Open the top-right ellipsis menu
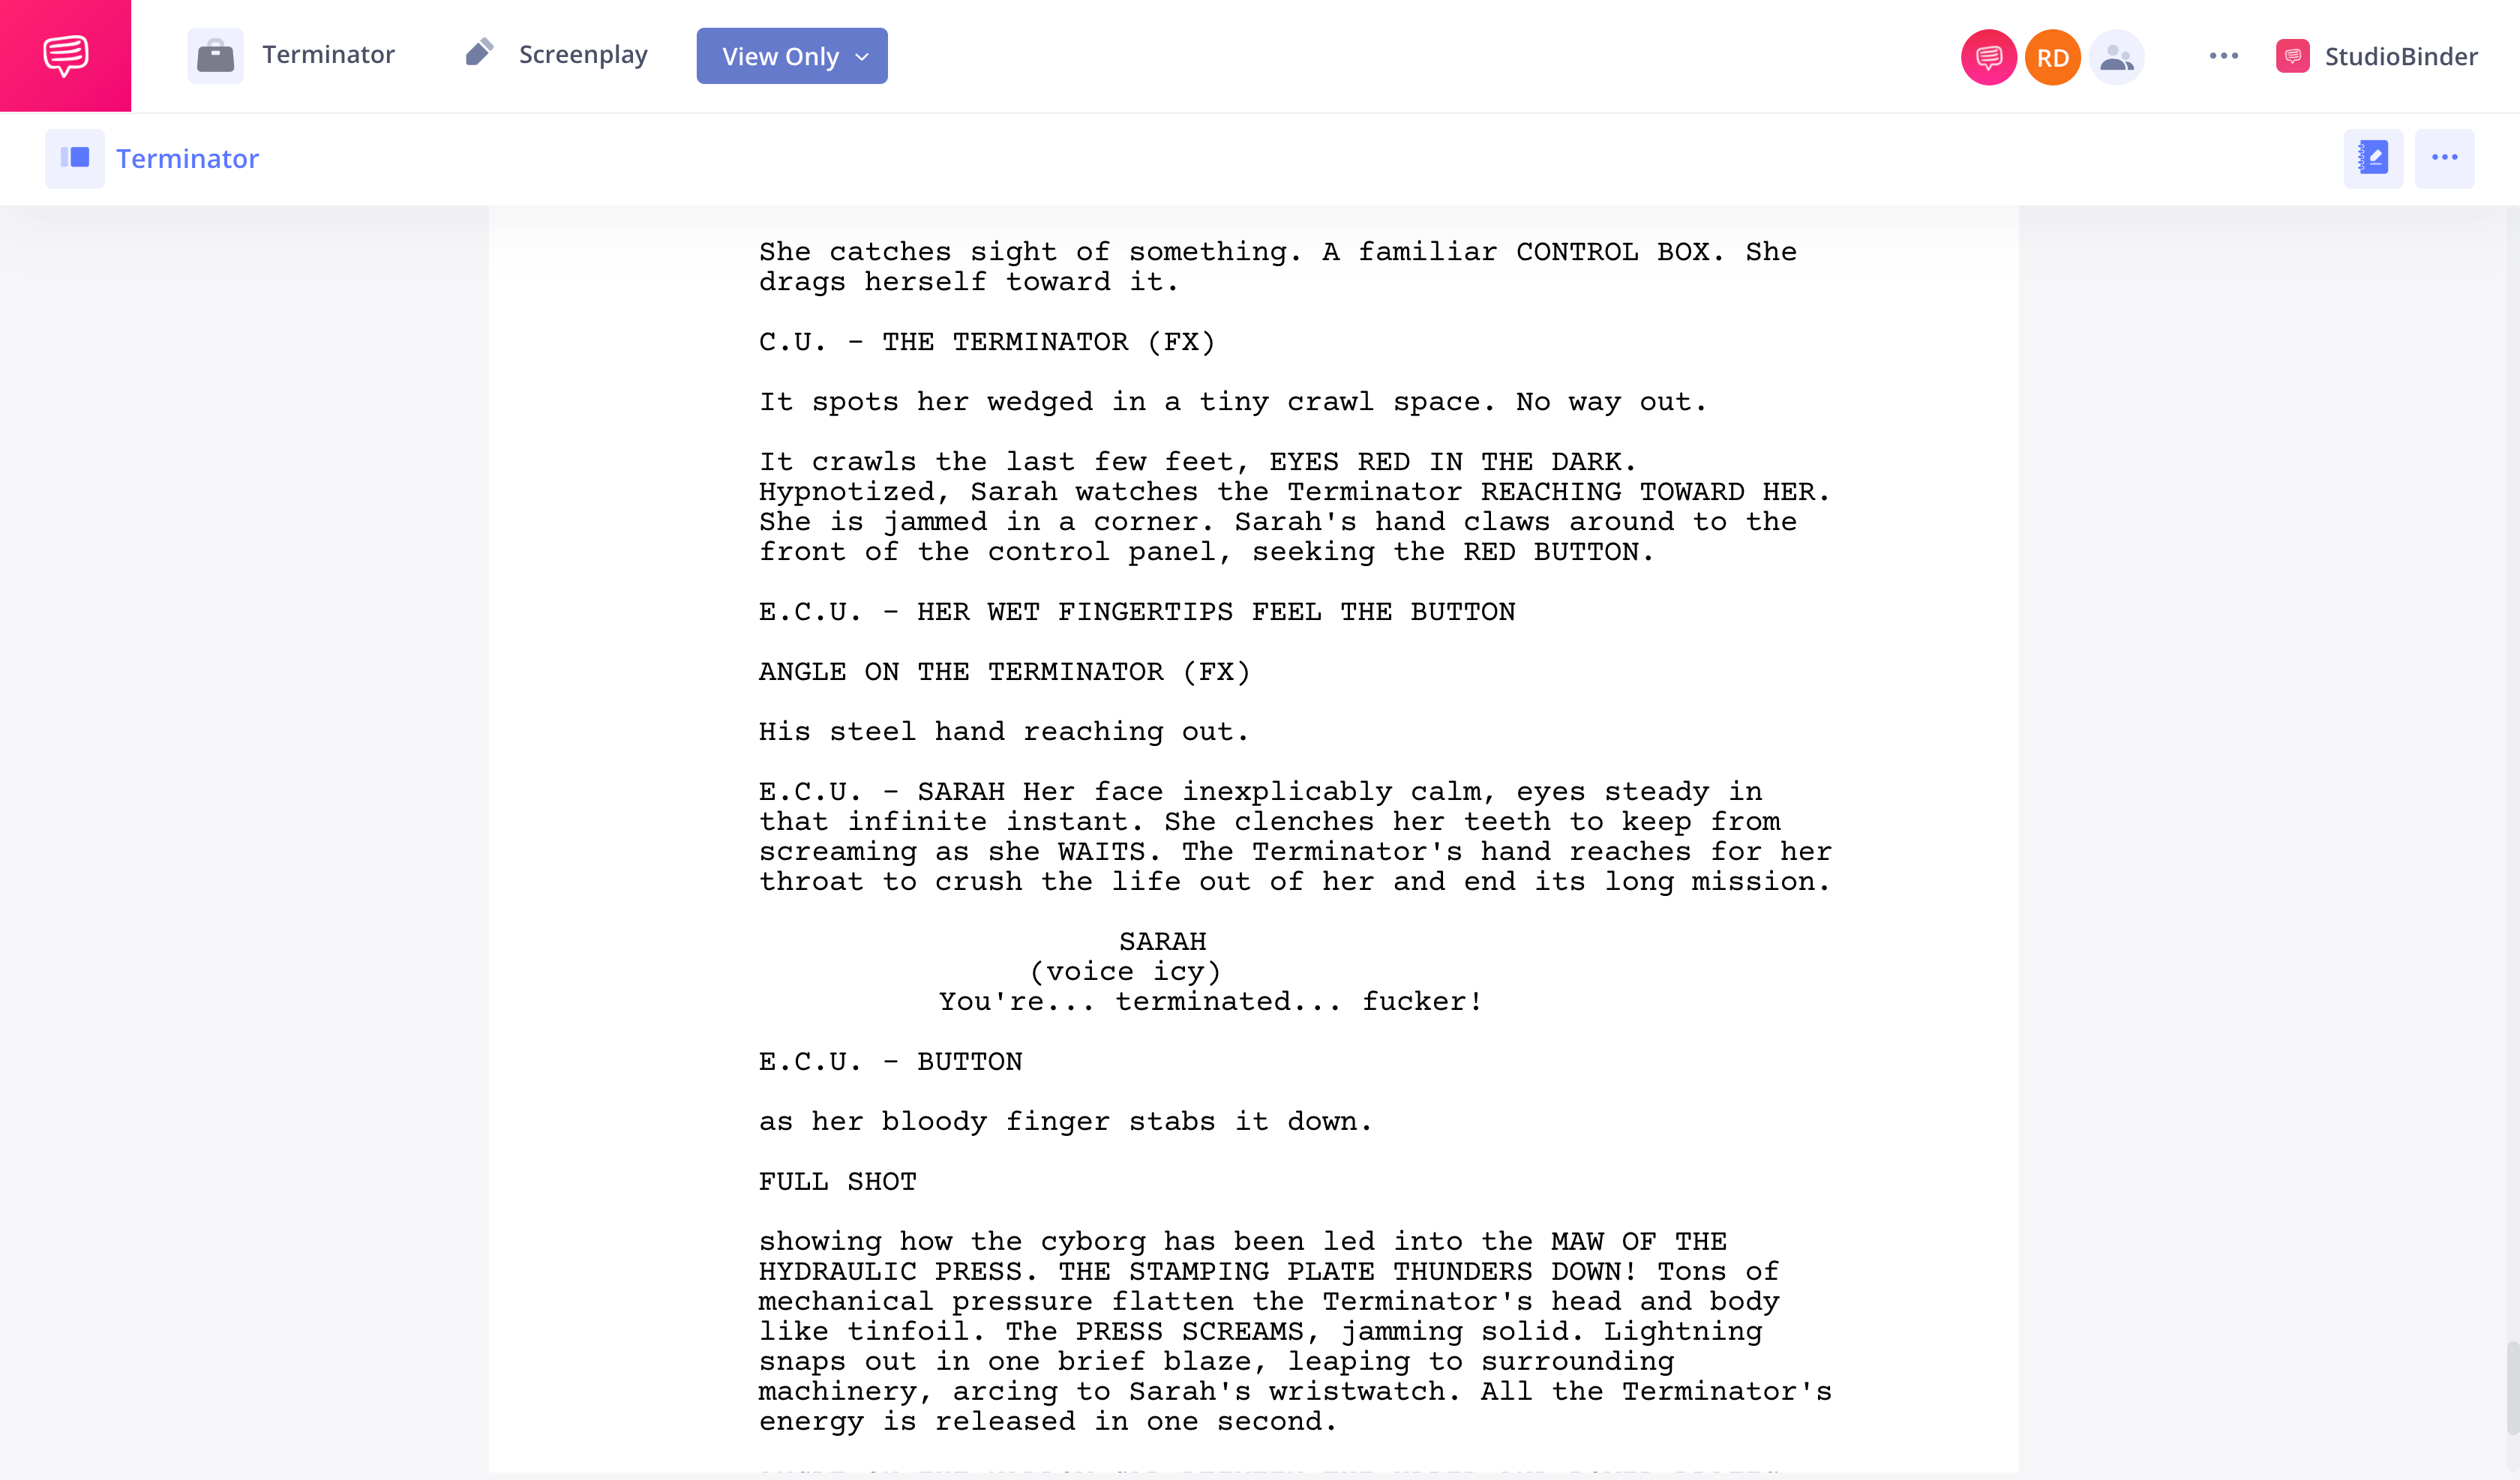2520x1480 pixels. [x=2224, y=55]
